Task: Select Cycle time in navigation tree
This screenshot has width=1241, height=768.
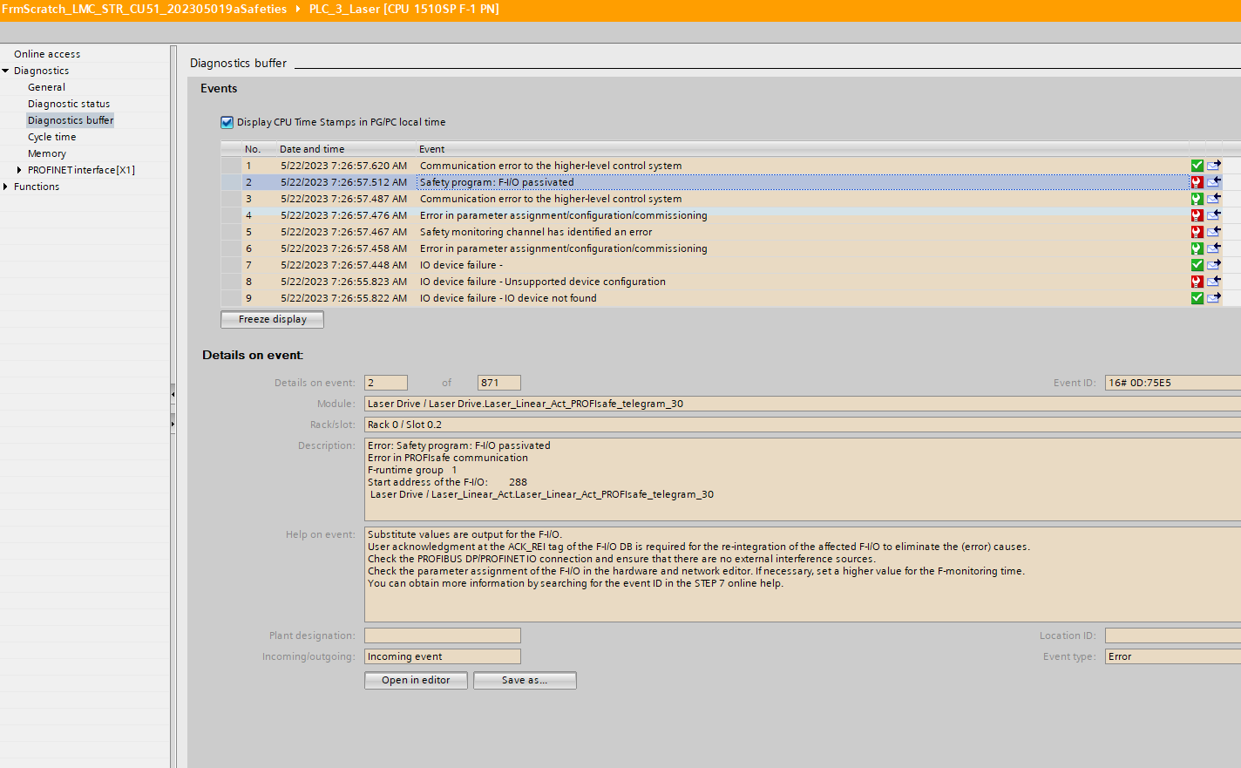Action: coord(51,137)
